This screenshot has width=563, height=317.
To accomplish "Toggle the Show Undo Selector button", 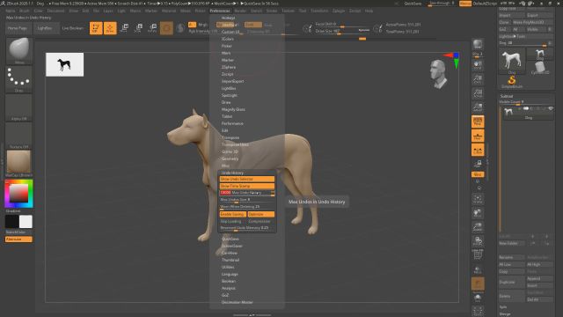I will tap(247, 179).
